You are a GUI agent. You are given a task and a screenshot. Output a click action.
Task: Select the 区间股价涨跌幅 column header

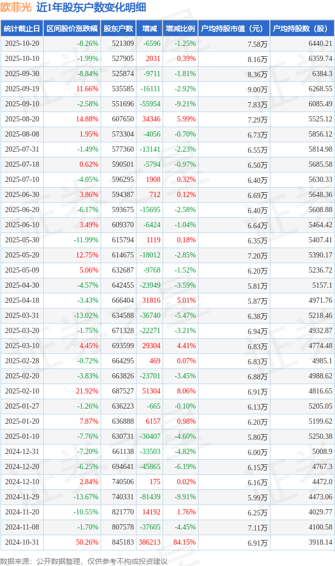tap(72, 29)
